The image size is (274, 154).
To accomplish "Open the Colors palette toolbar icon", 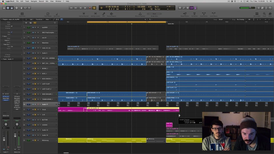I will 270,14.
